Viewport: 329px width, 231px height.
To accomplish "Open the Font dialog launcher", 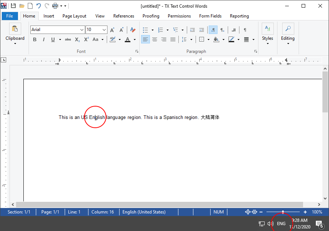I will 137,51.
